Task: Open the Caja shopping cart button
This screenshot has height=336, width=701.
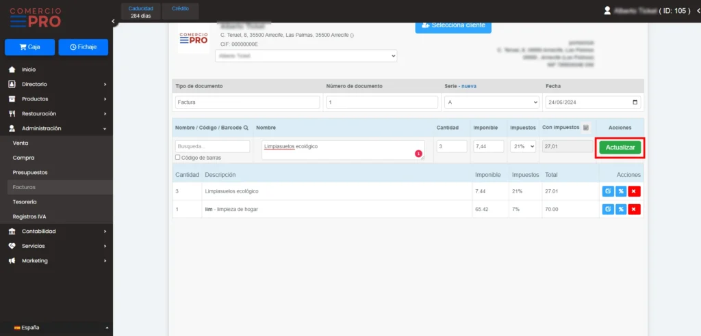Action: pos(29,47)
